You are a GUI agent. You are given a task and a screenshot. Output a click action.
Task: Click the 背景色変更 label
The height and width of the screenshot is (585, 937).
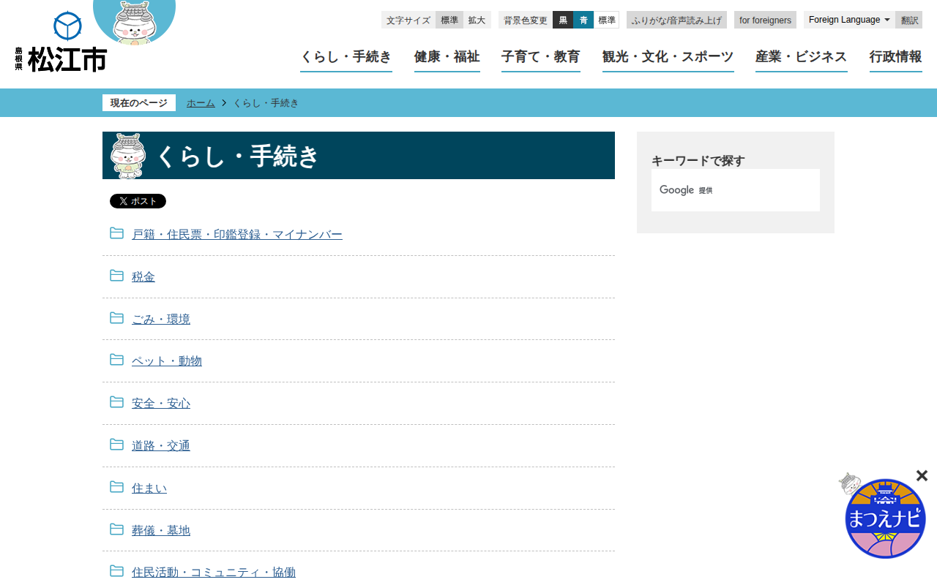526,20
